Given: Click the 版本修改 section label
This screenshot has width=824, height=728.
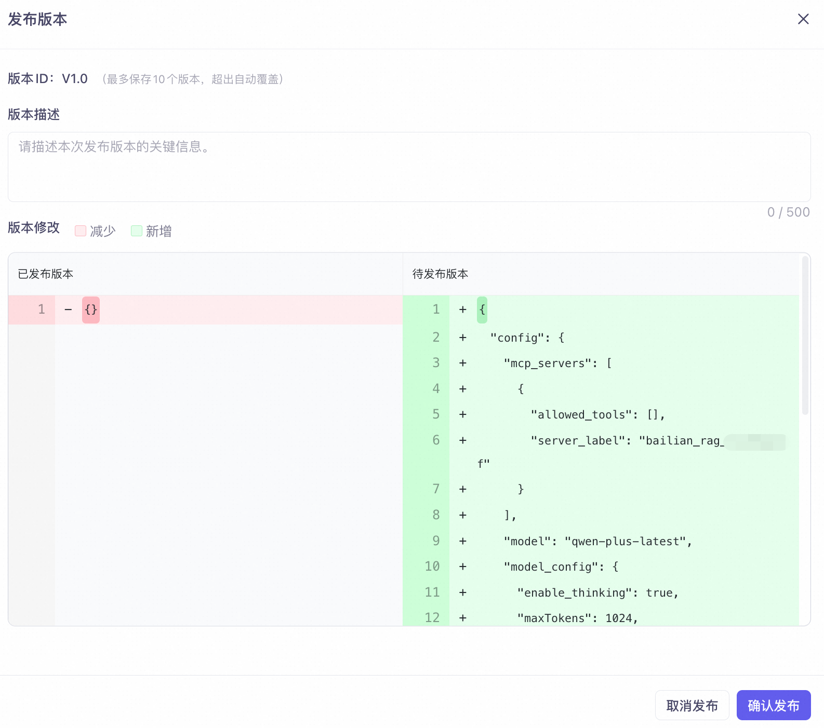Looking at the screenshot, I should tap(34, 227).
